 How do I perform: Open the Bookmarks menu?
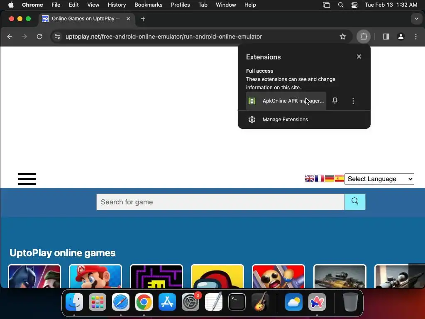[148, 5]
